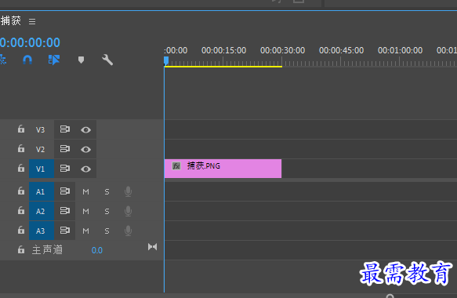Open the 捕获 sequence panel menu

pos(32,21)
